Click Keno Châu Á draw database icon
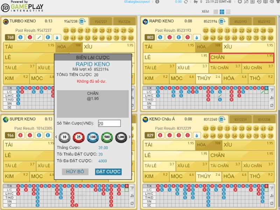 [222, 119]
